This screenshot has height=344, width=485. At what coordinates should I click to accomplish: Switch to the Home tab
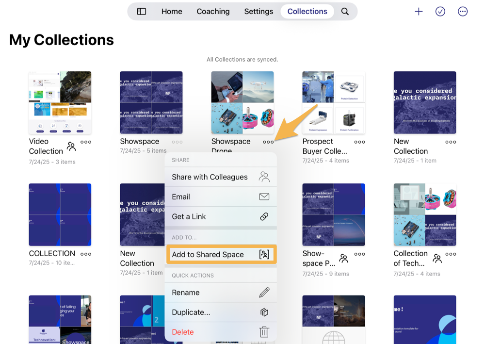click(172, 11)
